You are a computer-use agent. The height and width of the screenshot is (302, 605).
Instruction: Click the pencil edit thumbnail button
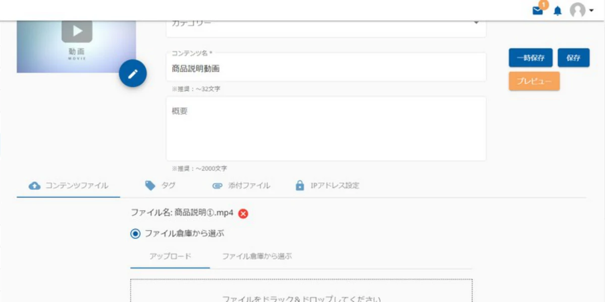click(x=133, y=73)
